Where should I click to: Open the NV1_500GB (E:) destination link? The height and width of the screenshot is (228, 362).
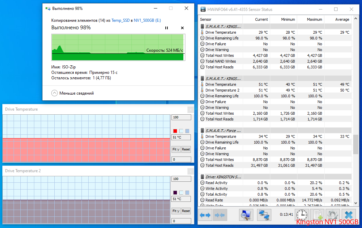point(147,20)
